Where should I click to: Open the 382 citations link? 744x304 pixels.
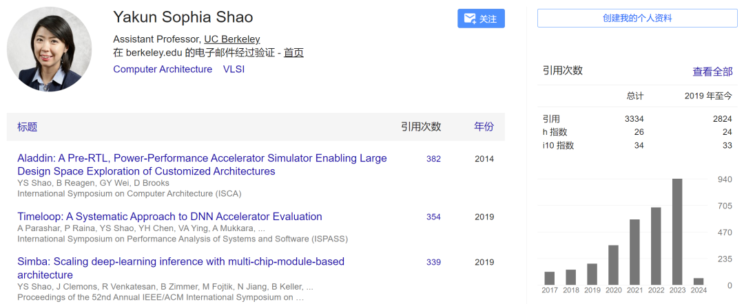pyautogui.click(x=434, y=159)
